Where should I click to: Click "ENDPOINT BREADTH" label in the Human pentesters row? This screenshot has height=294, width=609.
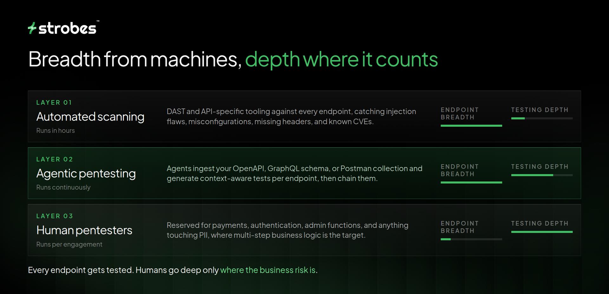460,227
